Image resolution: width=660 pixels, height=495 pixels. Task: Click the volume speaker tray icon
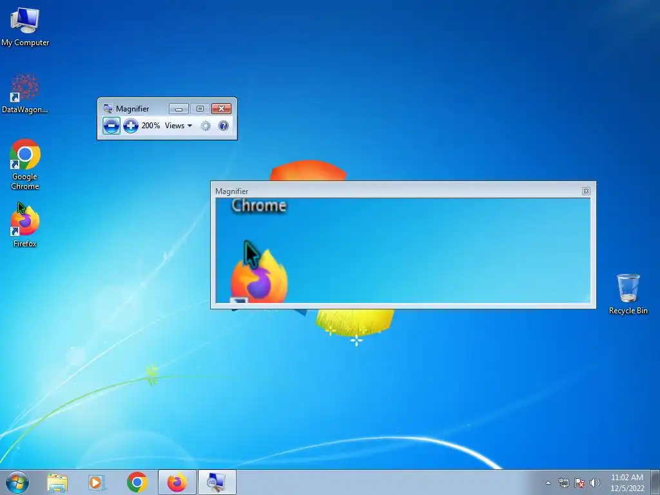[595, 483]
